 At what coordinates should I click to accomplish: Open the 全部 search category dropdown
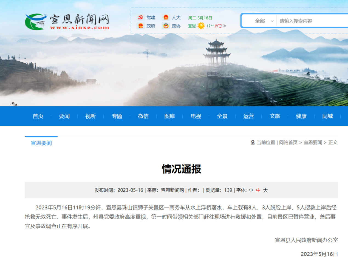click(x=264, y=21)
